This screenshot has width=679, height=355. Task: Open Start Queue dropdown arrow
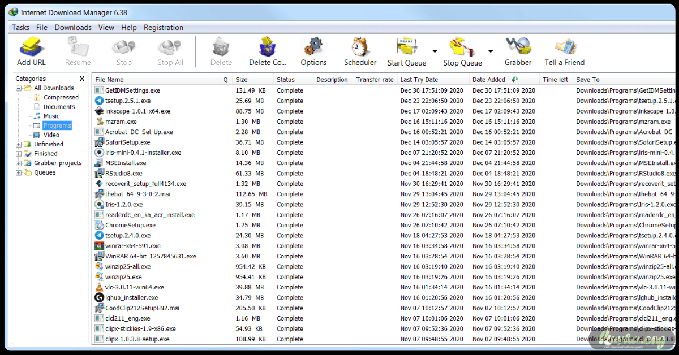pyautogui.click(x=435, y=51)
